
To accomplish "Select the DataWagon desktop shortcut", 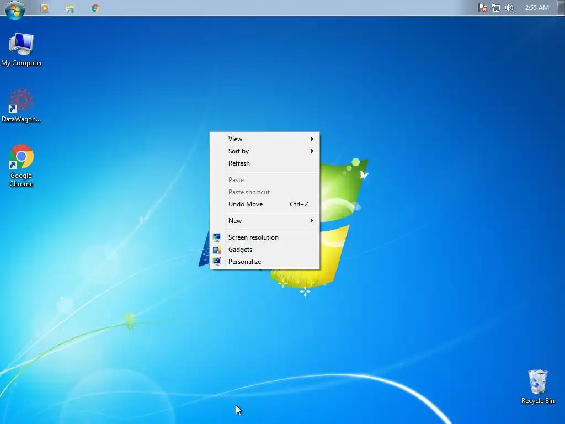I will tap(22, 106).
